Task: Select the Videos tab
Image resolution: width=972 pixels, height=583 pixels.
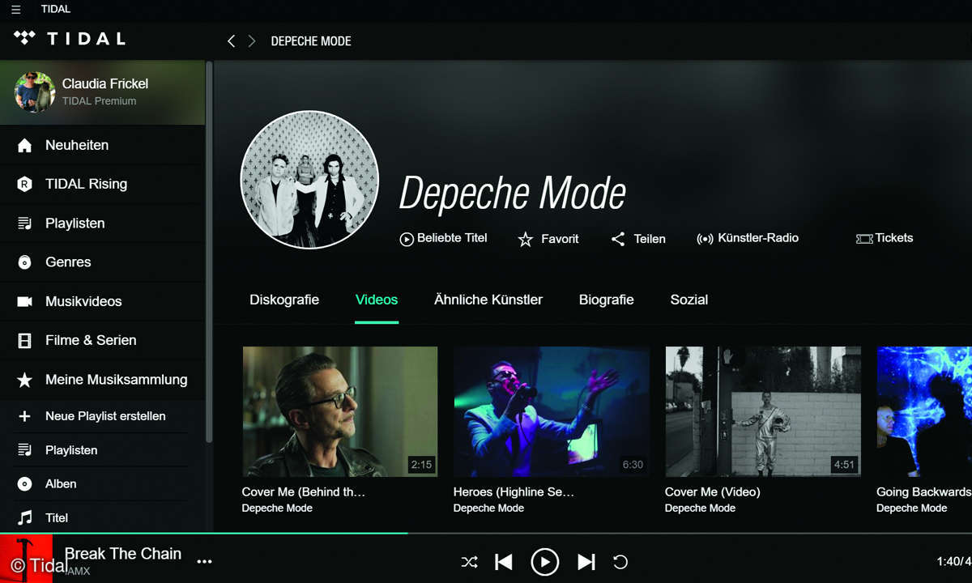Action: (x=377, y=300)
